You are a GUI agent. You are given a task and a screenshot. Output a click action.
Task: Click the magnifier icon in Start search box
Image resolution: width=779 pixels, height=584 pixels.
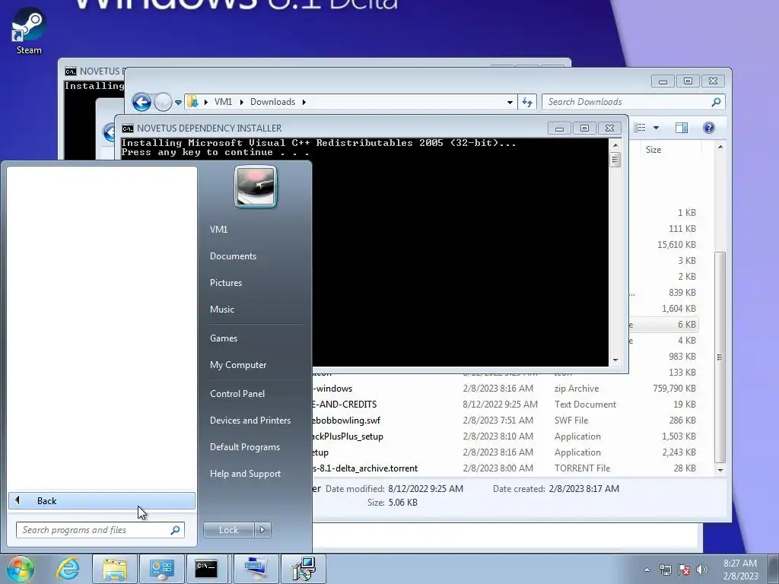click(x=175, y=530)
